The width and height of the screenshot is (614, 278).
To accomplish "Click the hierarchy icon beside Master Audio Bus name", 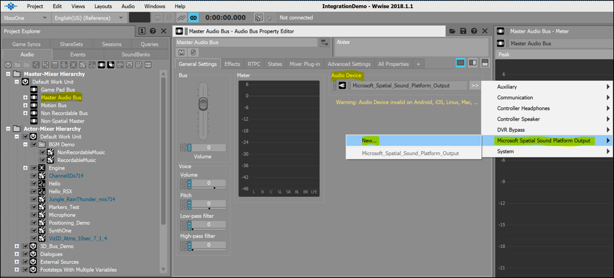I will [x=324, y=43].
